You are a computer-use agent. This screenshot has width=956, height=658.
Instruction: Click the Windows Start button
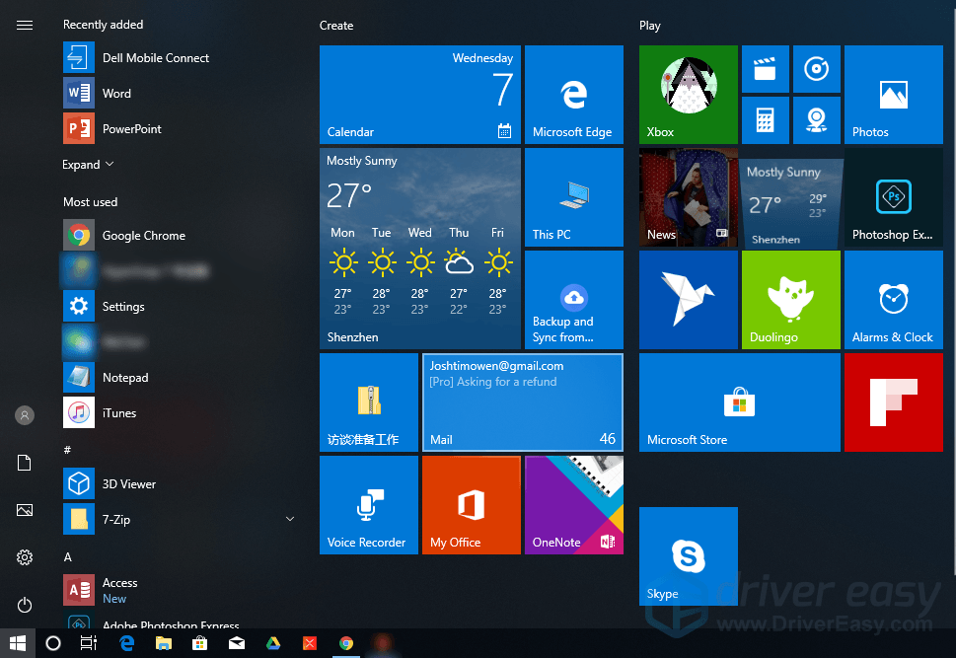click(18, 643)
